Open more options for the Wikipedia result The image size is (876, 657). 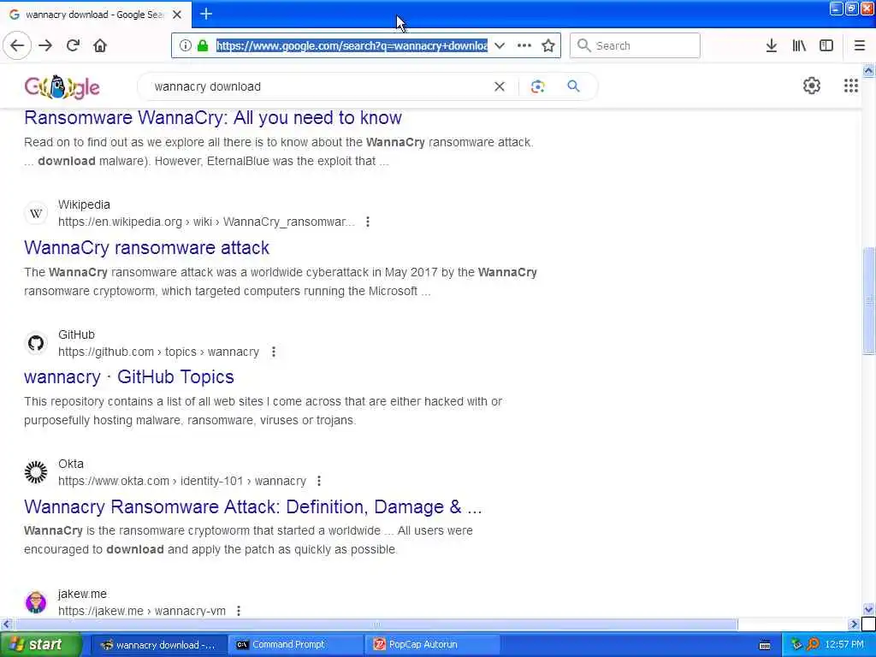pos(368,222)
